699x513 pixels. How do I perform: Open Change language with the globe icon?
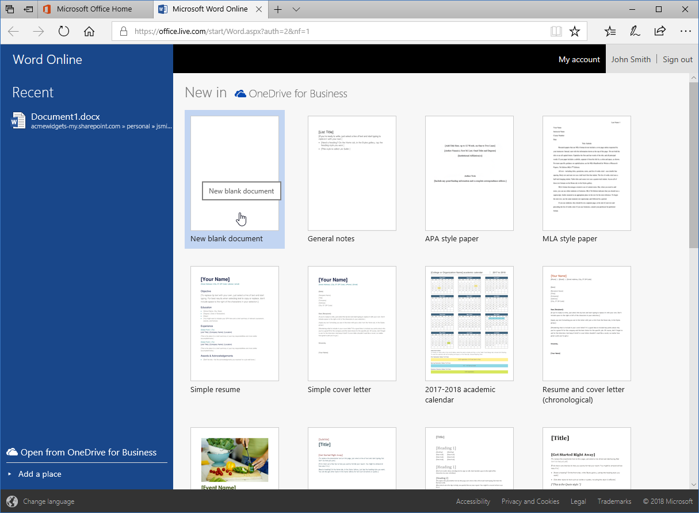coord(13,501)
